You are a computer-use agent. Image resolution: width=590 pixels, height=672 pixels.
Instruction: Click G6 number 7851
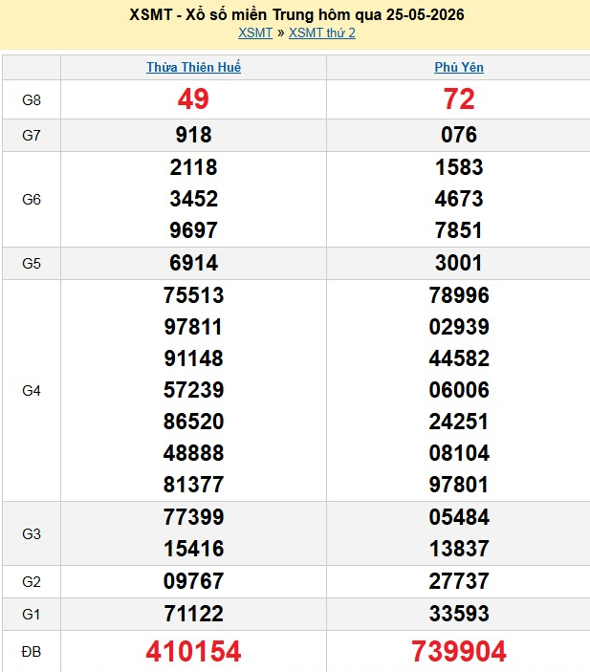click(x=459, y=230)
